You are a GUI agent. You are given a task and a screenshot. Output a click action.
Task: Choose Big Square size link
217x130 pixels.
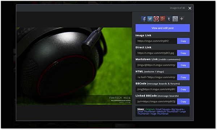point(177,109)
